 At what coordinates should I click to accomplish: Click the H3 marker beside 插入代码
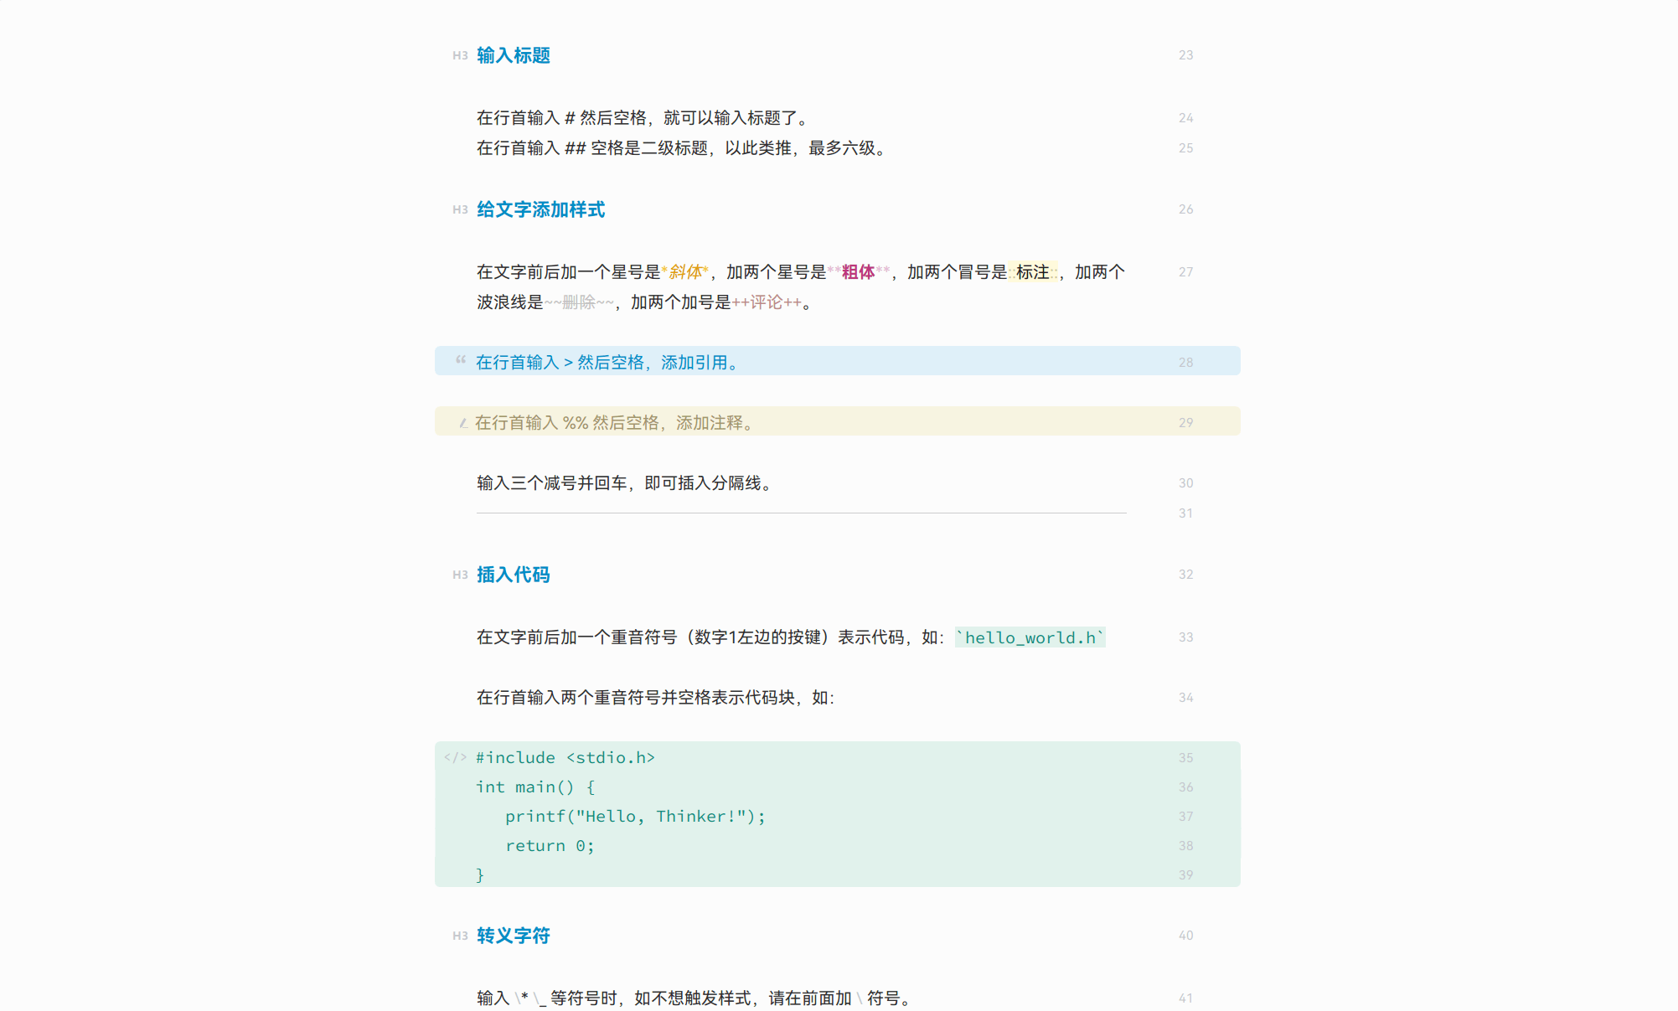coord(460,575)
